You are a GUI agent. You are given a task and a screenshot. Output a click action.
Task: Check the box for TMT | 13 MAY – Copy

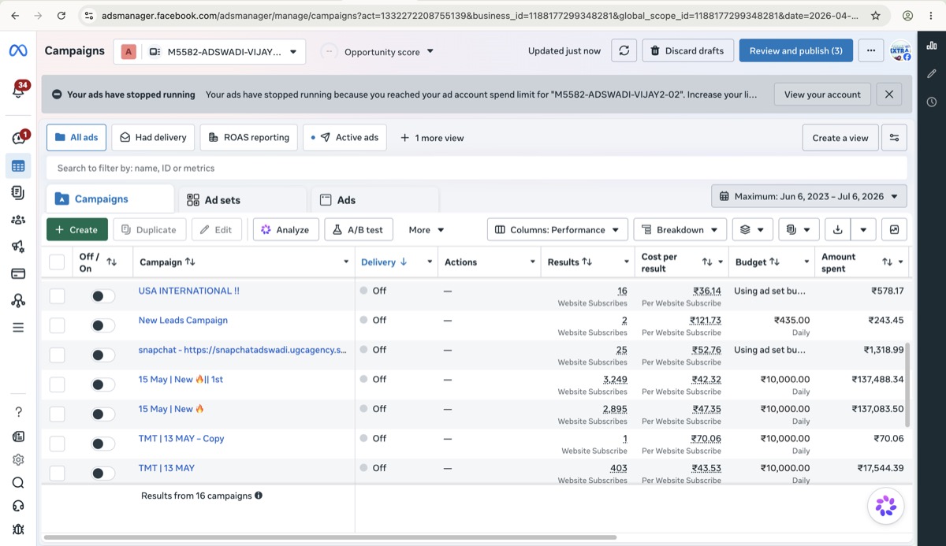57,444
